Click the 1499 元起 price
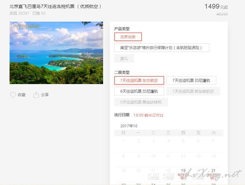The height and width of the screenshot is (185, 245). coord(216,7)
